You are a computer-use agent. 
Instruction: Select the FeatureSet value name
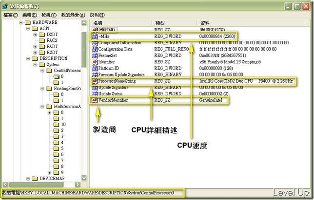pos(108,55)
